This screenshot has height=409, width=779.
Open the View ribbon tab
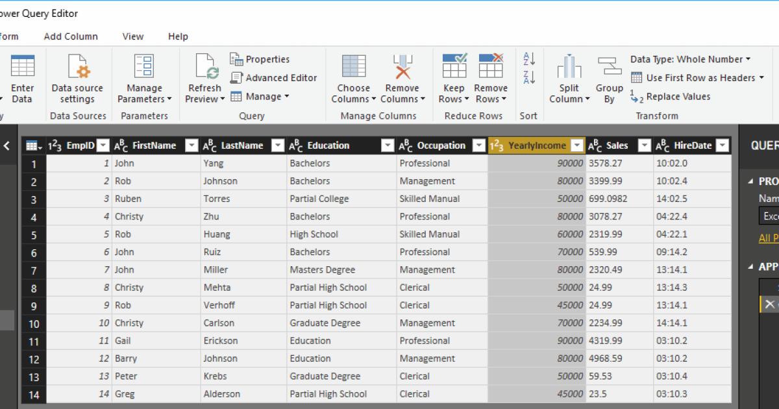point(132,36)
